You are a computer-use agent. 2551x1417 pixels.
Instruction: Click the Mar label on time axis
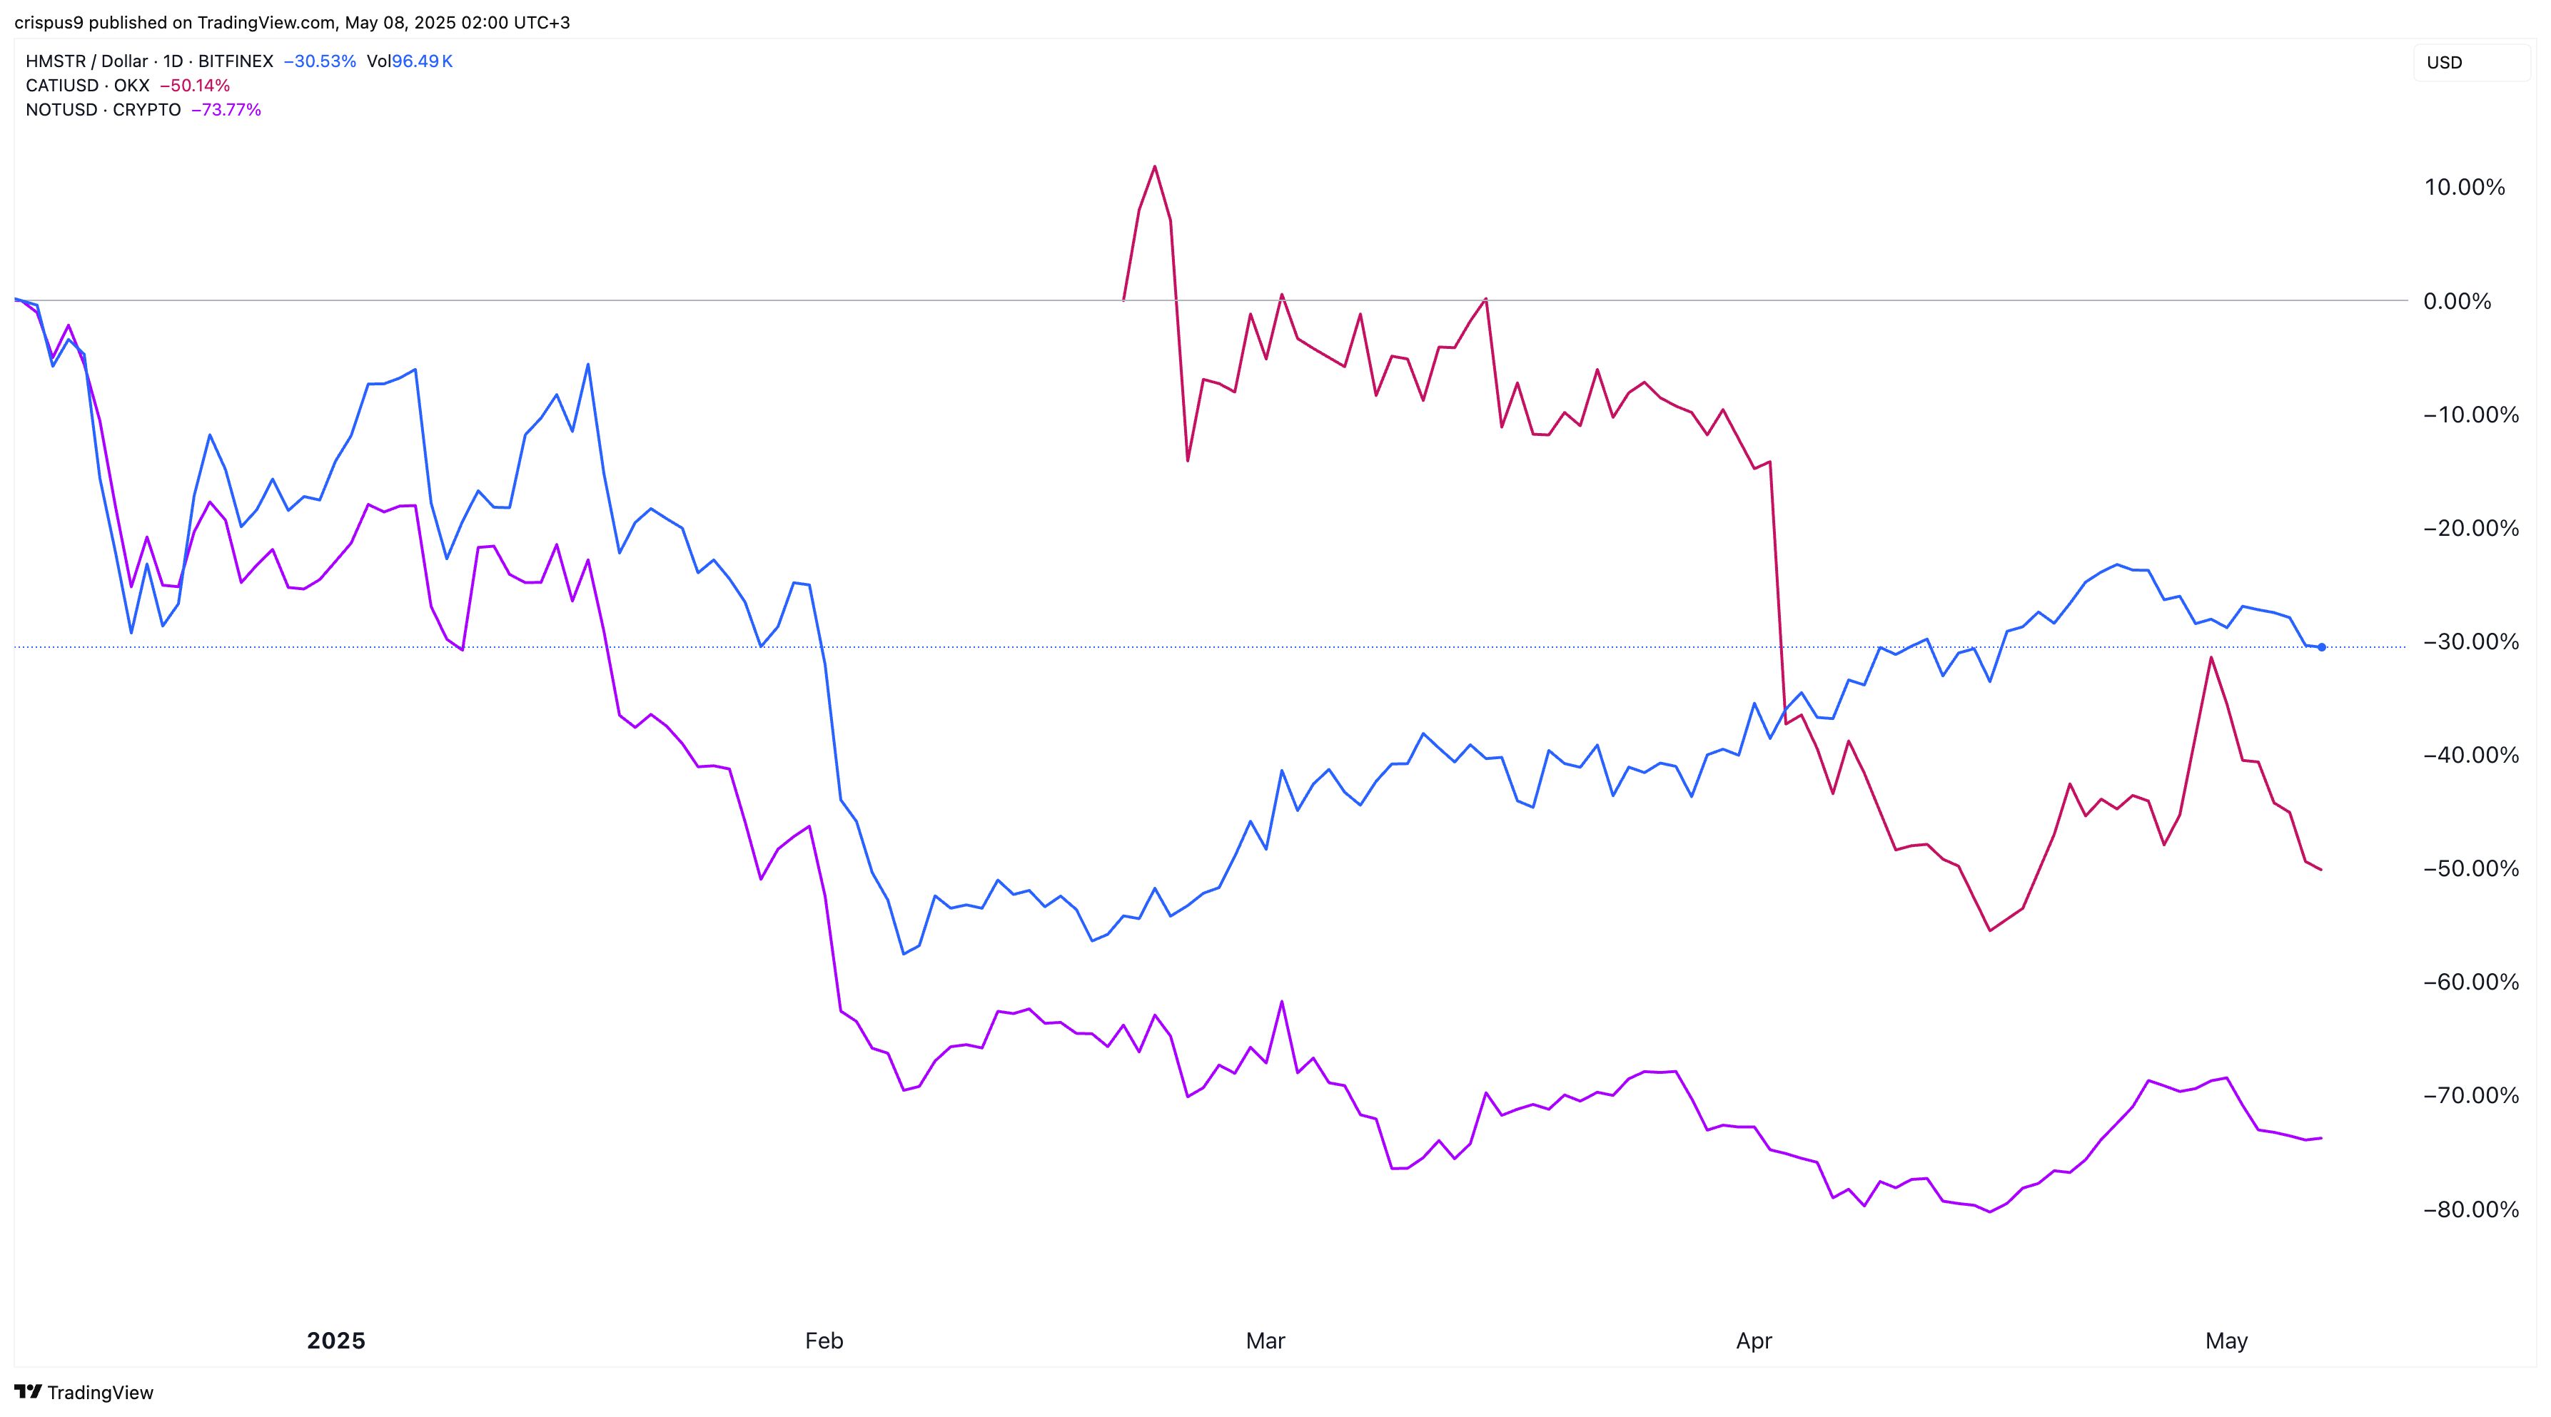(1265, 1341)
